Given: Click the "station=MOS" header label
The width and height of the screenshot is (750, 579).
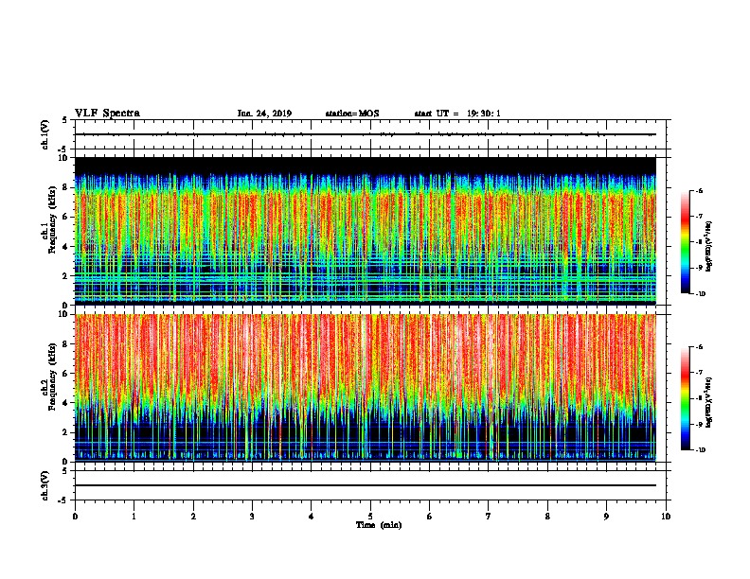Looking at the screenshot, I should [x=352, y=114].
